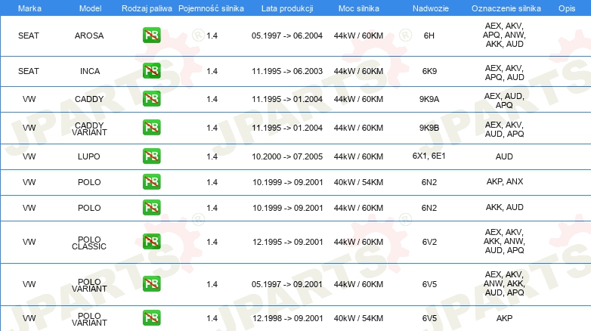Click fuel icon in POLO VARIANT 05.1997 row
Screen dimensions: 591x331
[x=151, y=284]
